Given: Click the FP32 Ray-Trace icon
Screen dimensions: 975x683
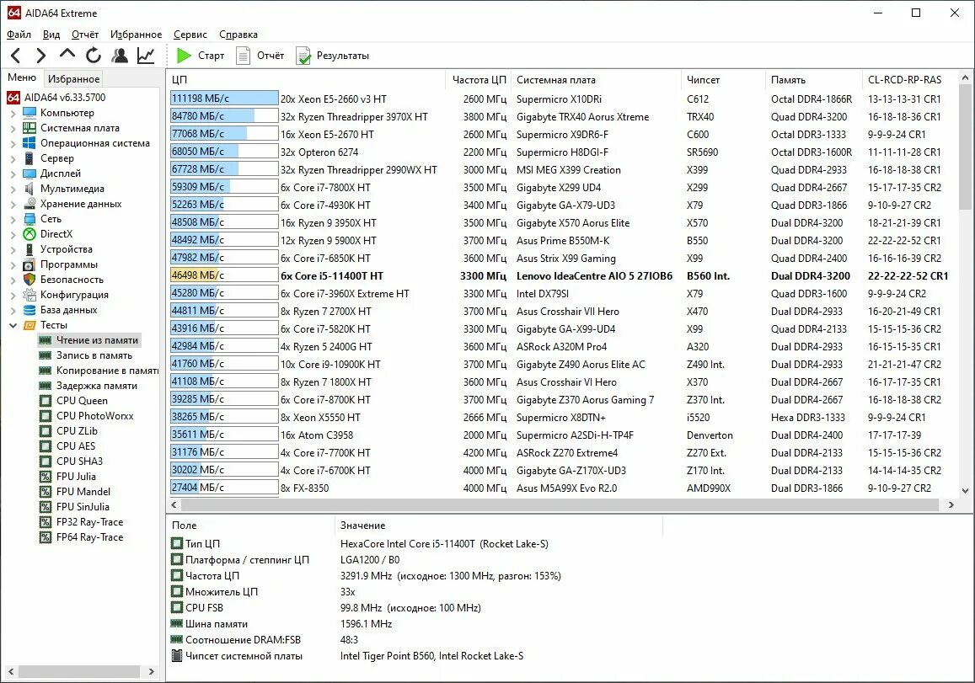Looking at the screenshot, I should pos(46,522).
